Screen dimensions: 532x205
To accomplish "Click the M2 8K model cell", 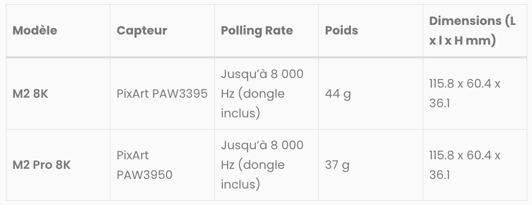I will (58, 93).
